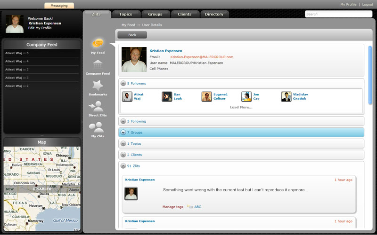Screen dimensions: 377x235
Task: Click Dan Louk's follower avatar
Action: click(167, 97)
